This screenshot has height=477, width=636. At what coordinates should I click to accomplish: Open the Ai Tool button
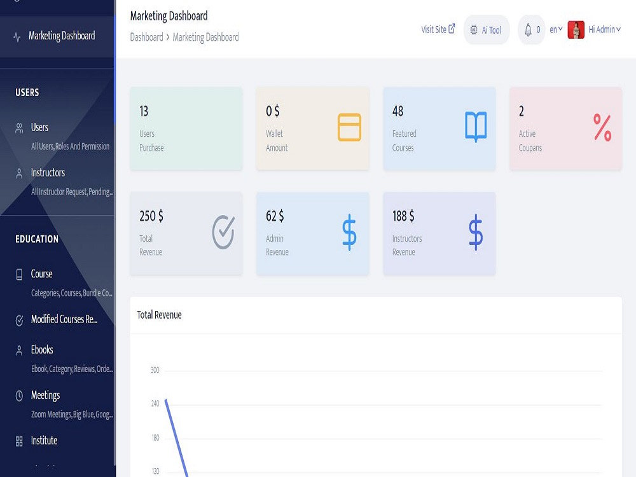coord(487,30)
